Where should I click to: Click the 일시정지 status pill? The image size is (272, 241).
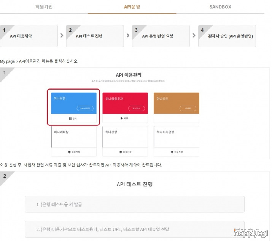point(136,108)
